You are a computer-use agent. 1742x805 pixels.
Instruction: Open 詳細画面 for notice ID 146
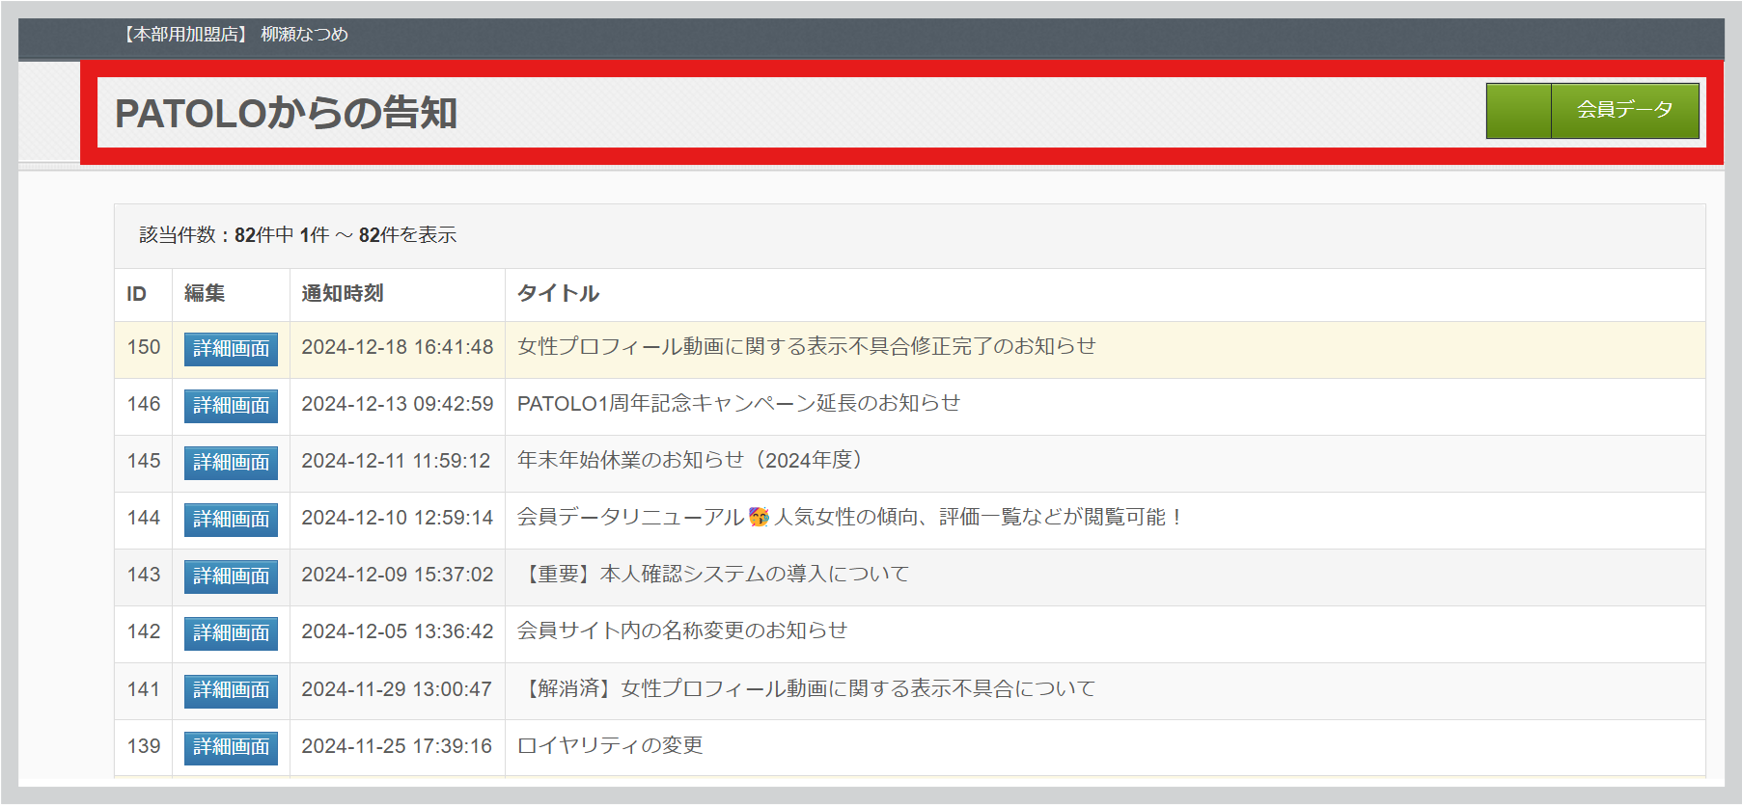(231, 406)
